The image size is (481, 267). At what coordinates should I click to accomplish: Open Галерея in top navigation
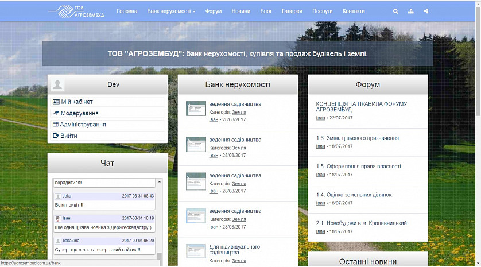(292, 11)
